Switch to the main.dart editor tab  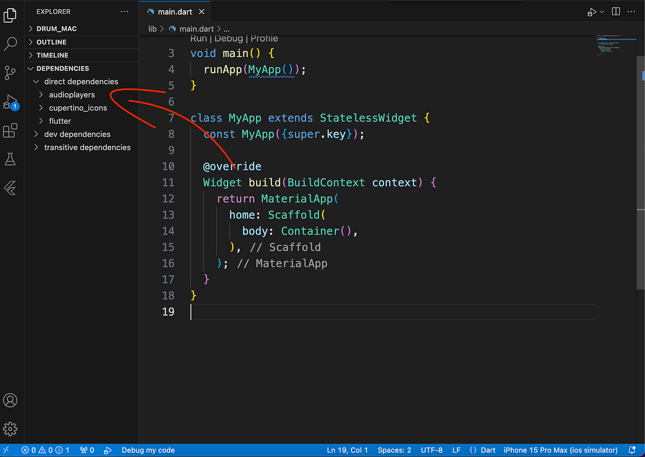(x=176, y=11)
